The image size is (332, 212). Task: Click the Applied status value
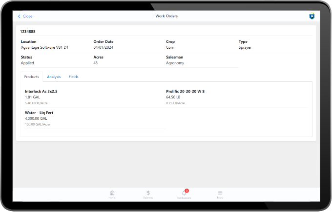27,63
